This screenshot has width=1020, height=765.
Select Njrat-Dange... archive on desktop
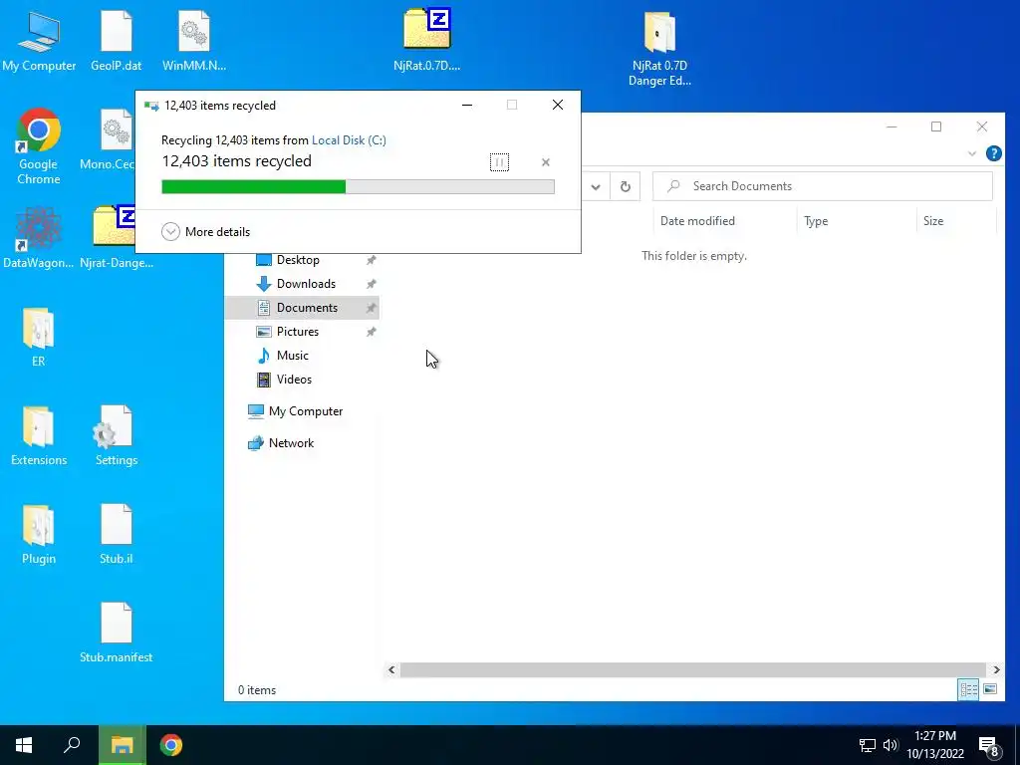coord(116,237)
